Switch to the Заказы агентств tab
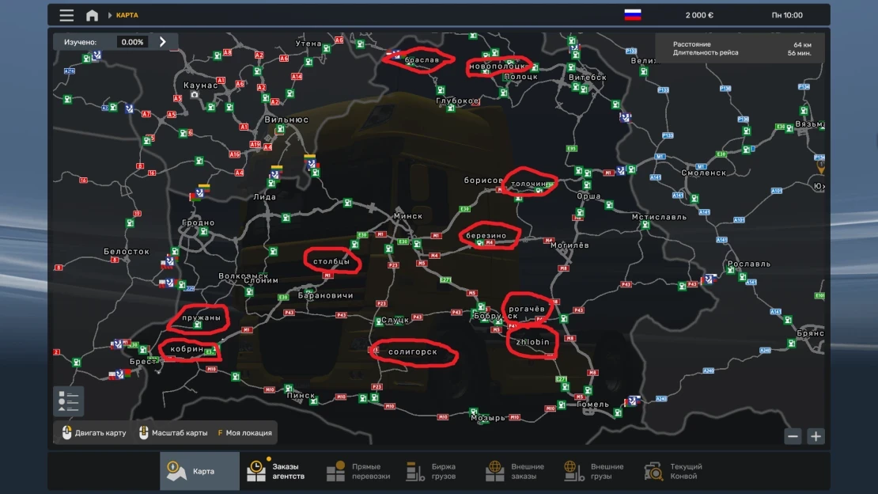Image resolution: width=878 pixels, height=494 pixels. pyautogui.click(x=256, y=469)
